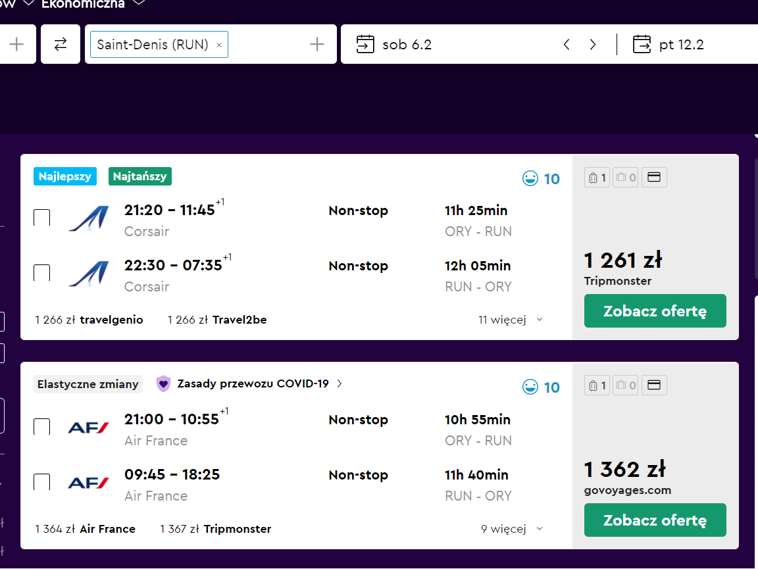Click the rating smiley in the Air France card
Screen dimensions: 758x569
click(530, 387)
